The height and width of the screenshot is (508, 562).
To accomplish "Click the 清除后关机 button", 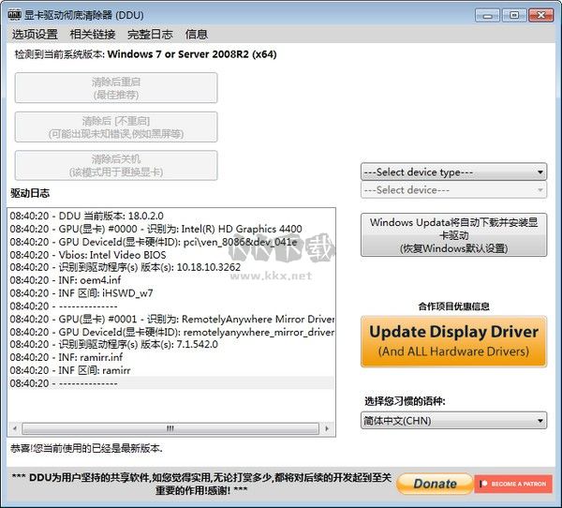I will (x=116, y=165).
